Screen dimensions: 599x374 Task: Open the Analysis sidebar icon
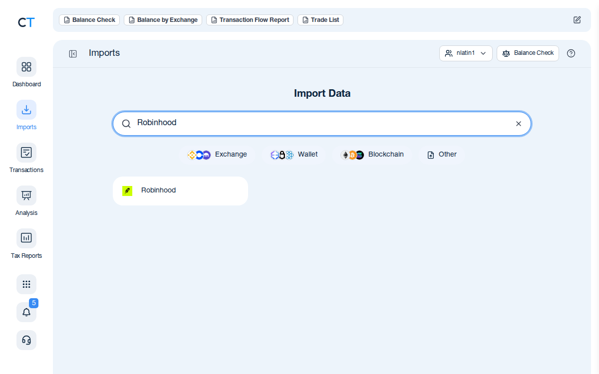26,195
